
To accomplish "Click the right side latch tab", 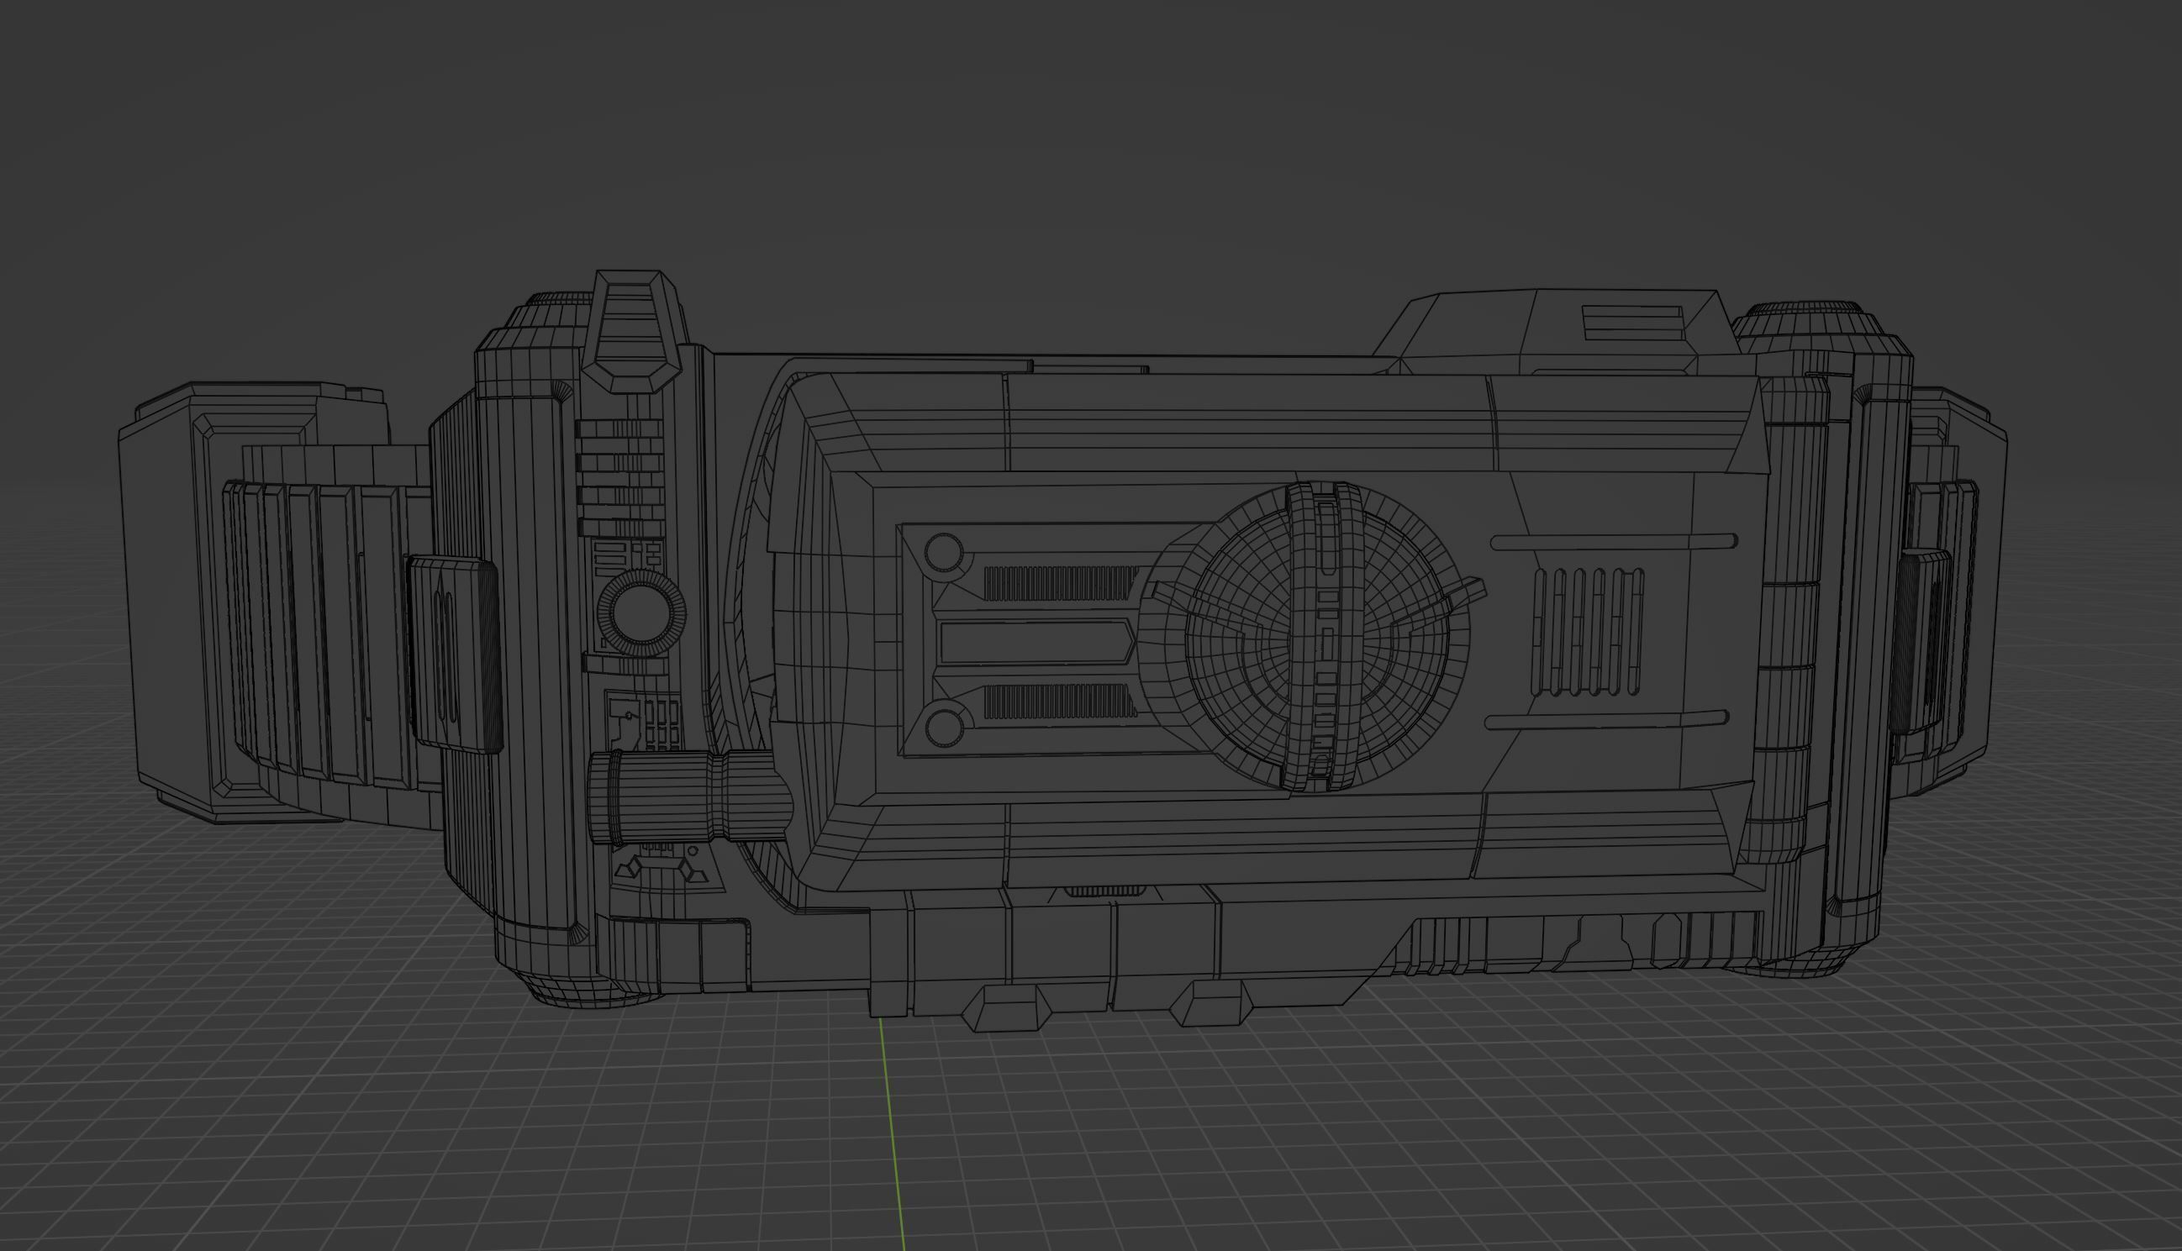I will point(1920,640).
